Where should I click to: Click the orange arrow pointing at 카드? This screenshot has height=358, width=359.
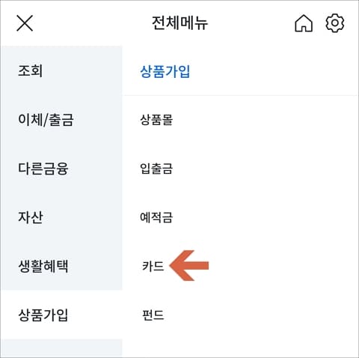tap(189, 266)
